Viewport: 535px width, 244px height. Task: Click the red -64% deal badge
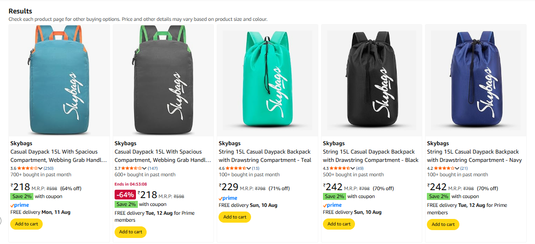(125, 195)
